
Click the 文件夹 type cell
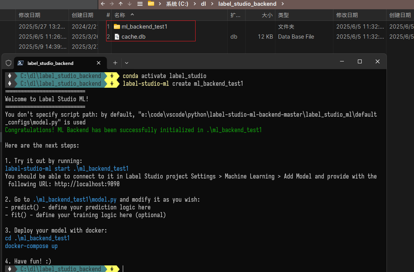click(x=286, y=27)
